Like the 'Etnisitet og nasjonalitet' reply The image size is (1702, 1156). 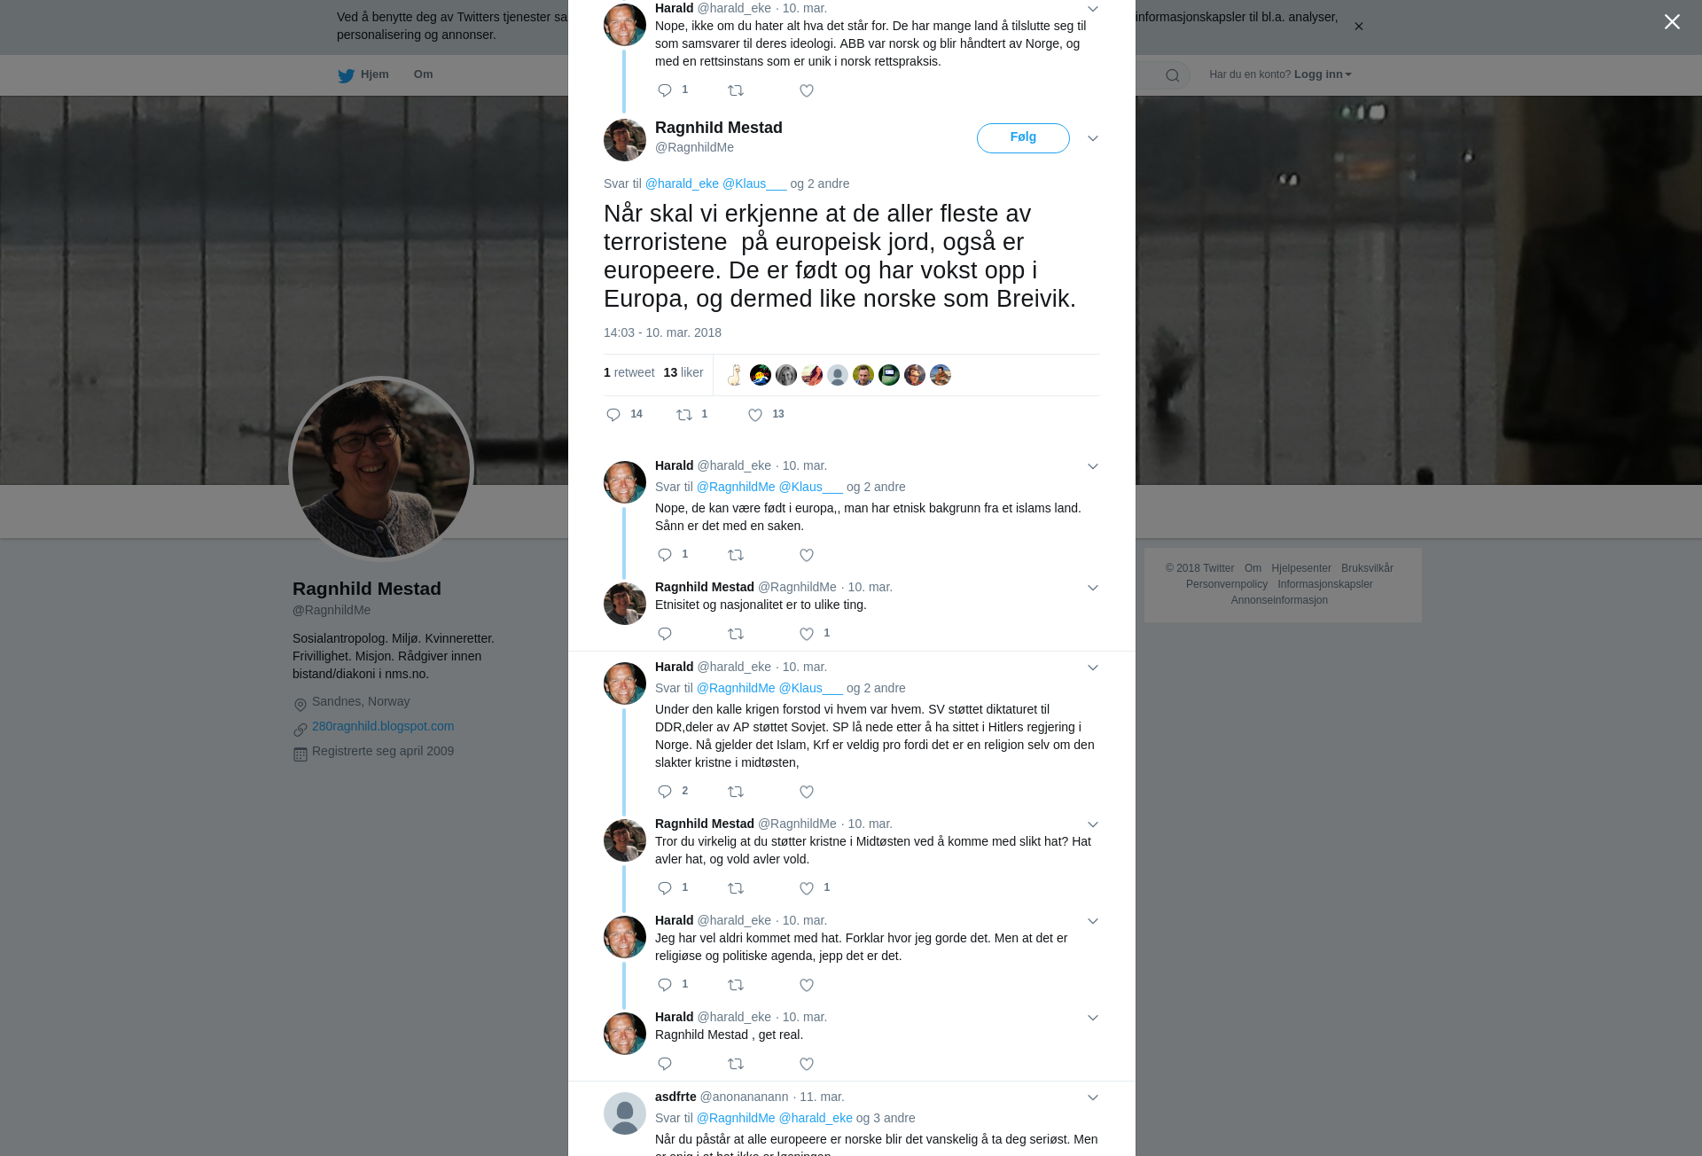(x=807, y=634)
